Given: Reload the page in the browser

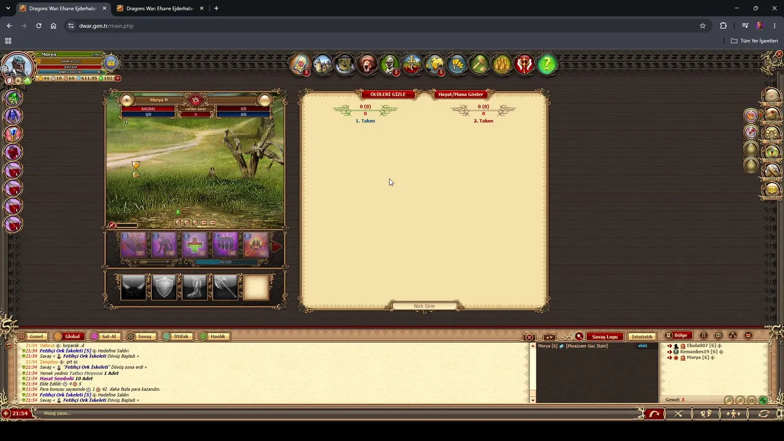Looking at the screenshot, I should pos(39,26).
